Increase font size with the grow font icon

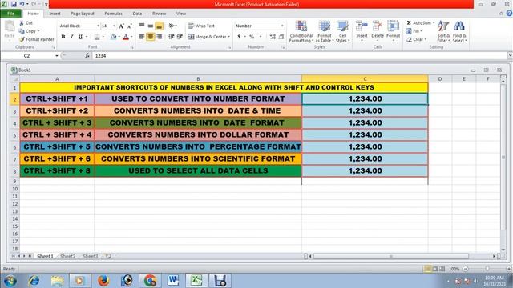121,26
